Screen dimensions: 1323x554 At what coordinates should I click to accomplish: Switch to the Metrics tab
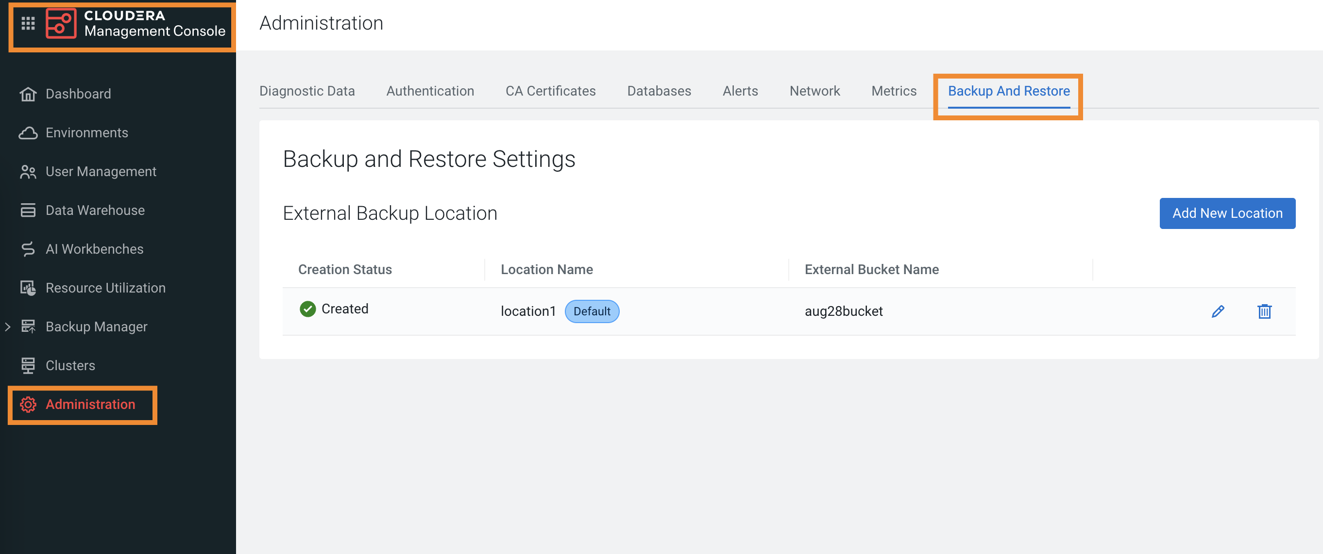tap(894, 91)
